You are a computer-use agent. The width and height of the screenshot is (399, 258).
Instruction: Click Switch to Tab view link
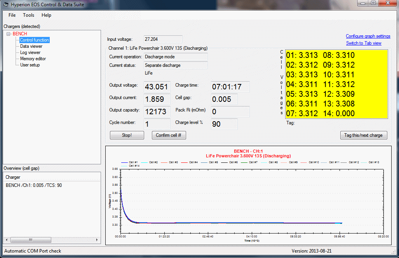(364, 43)
